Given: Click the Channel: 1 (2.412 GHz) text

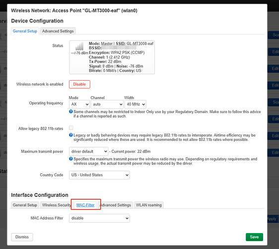Looking at the screenshot, I should pos(109,57).
